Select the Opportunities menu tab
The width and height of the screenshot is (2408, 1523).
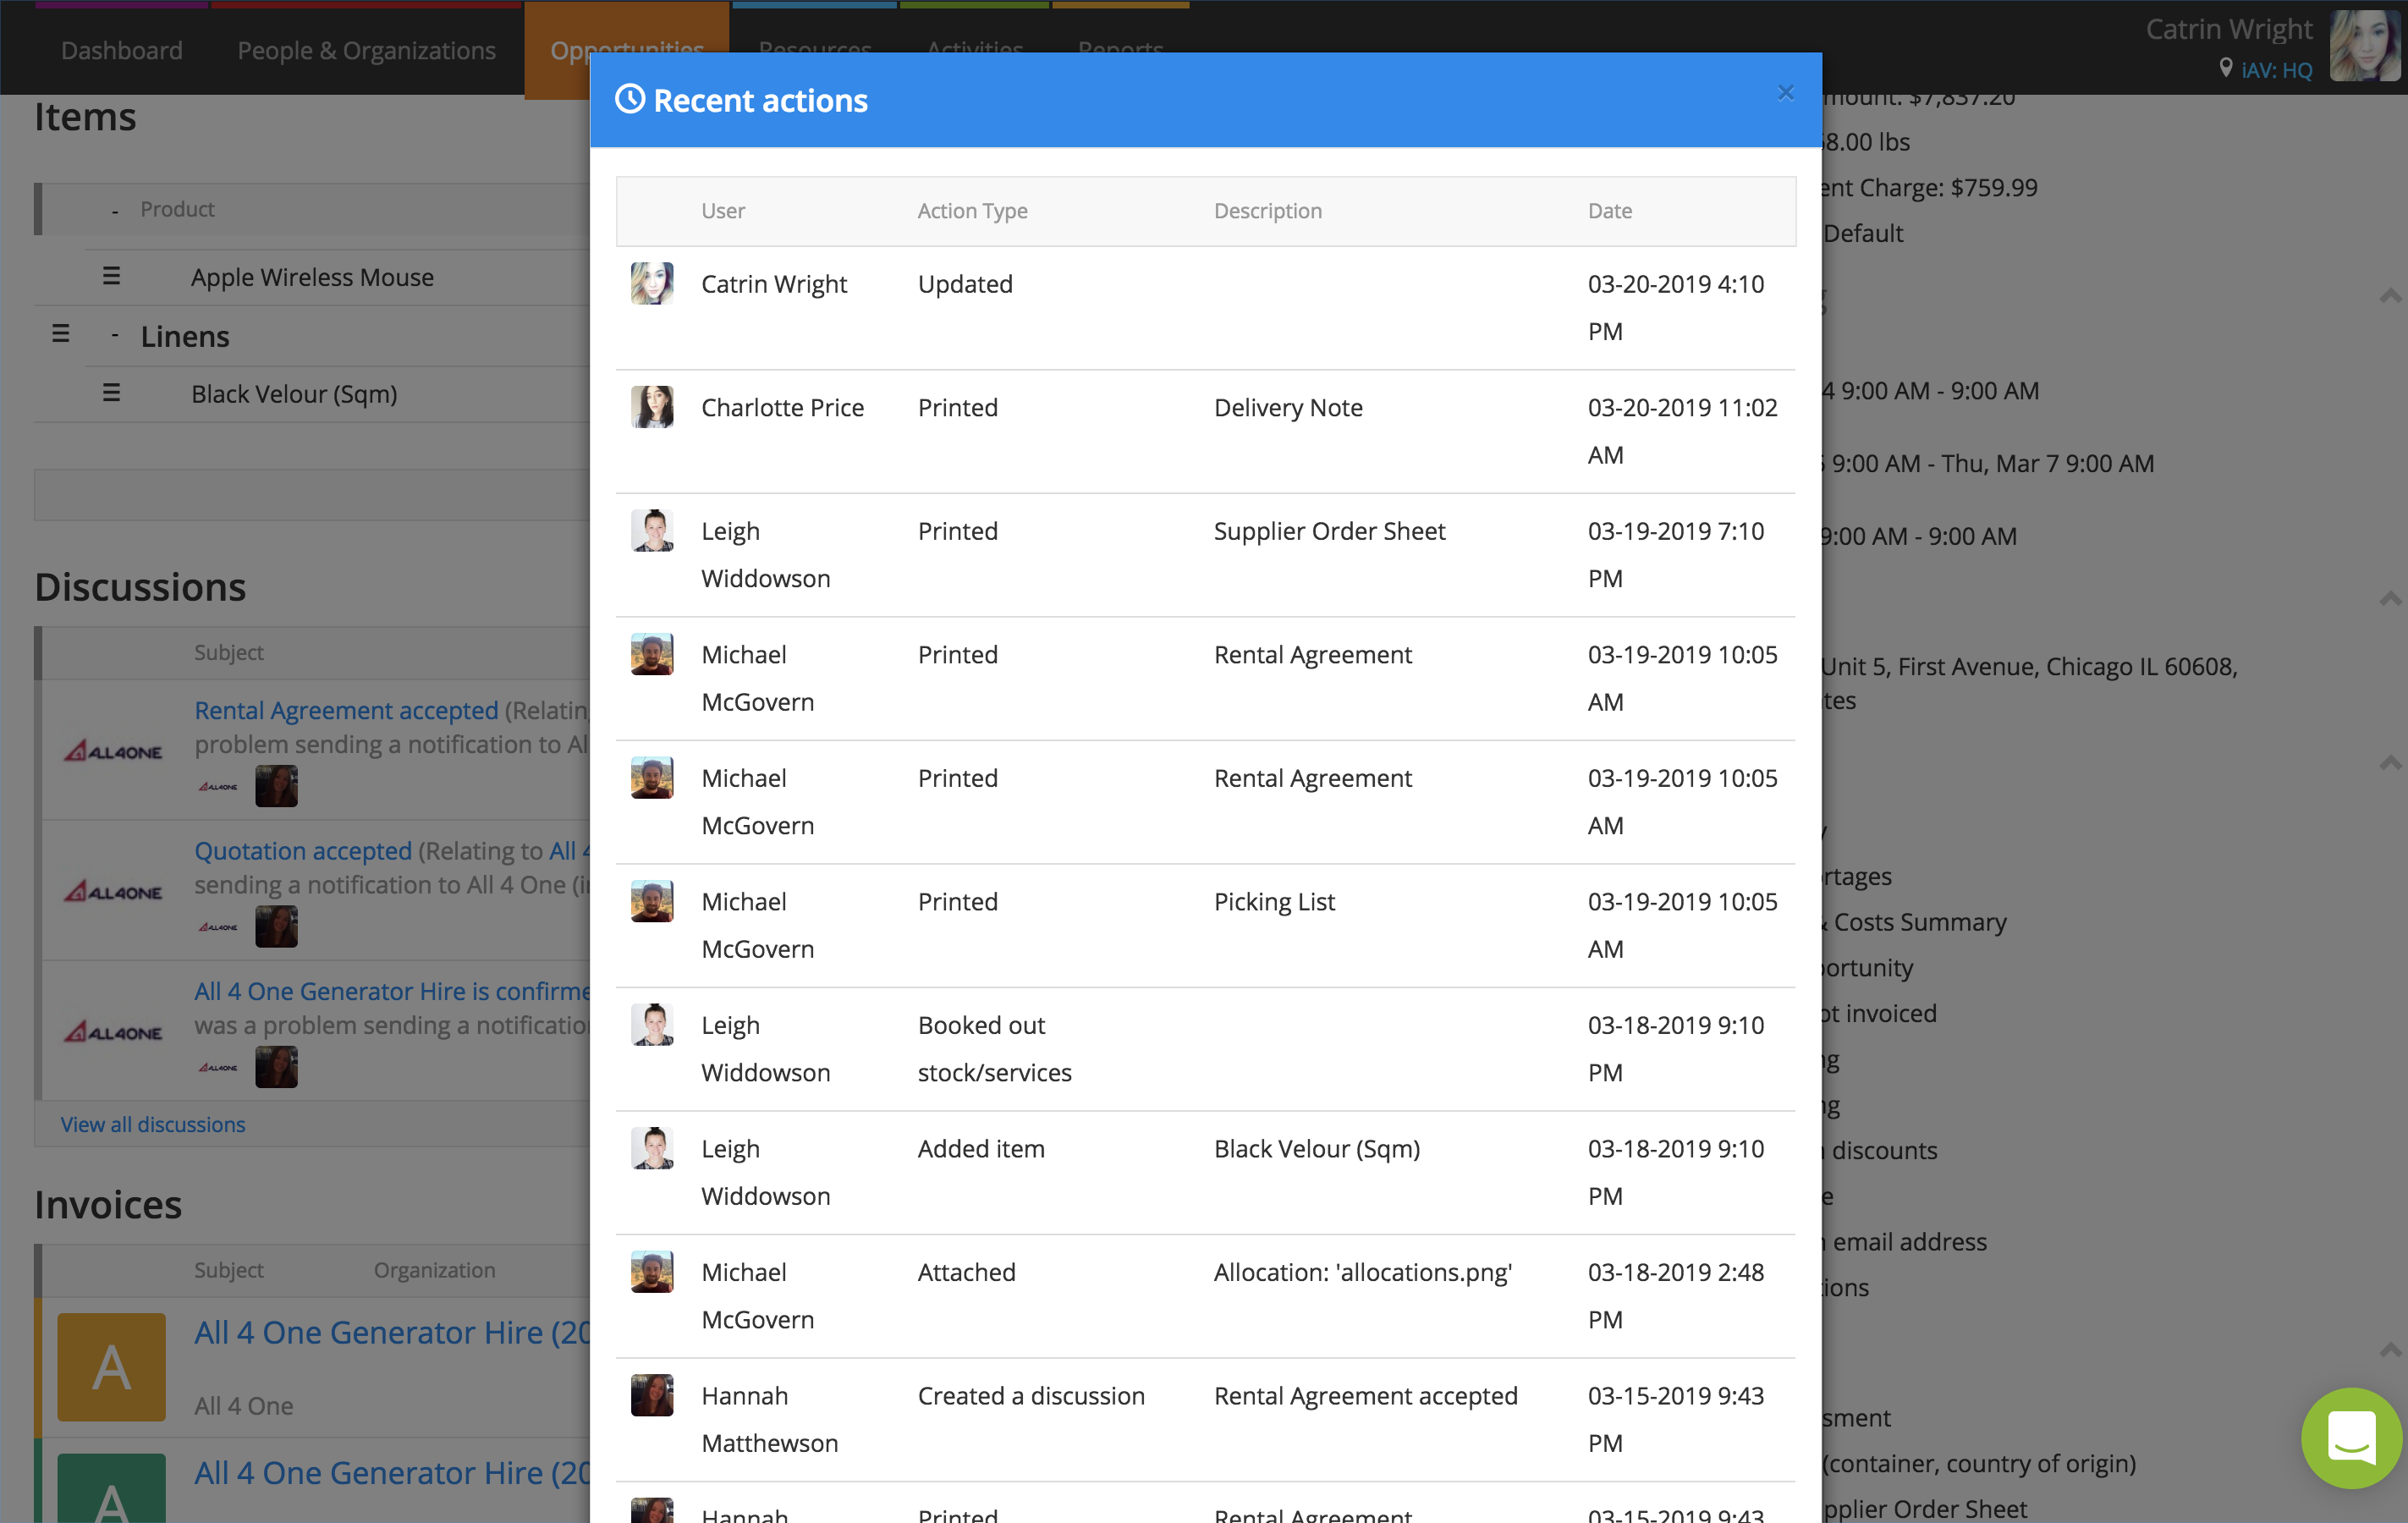[626, 47]
